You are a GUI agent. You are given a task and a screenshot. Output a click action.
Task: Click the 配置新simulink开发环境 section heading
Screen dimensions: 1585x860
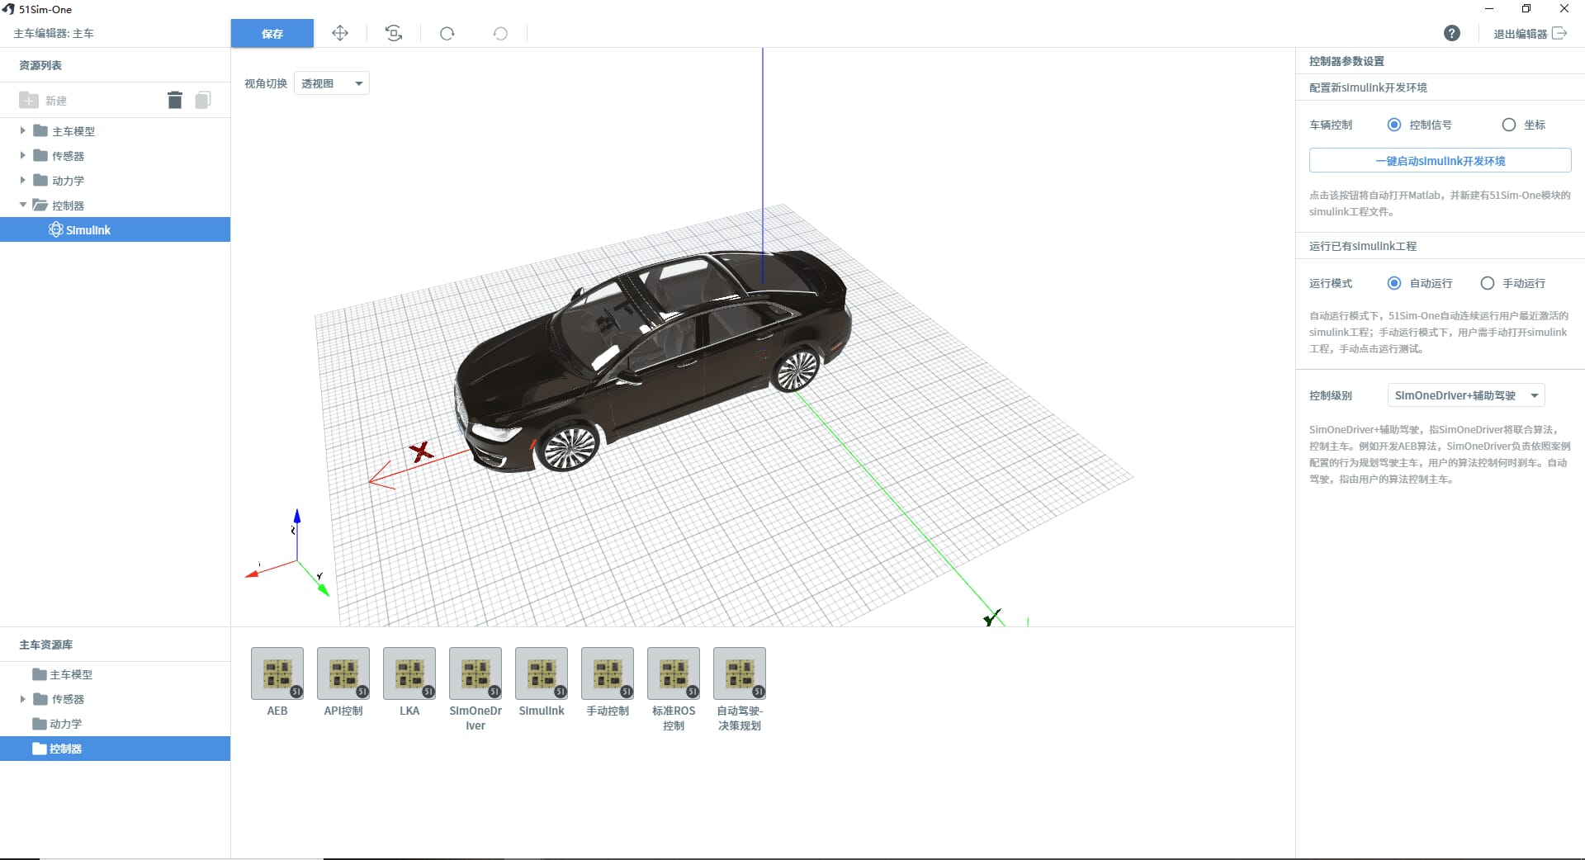tap(1368, 87)
